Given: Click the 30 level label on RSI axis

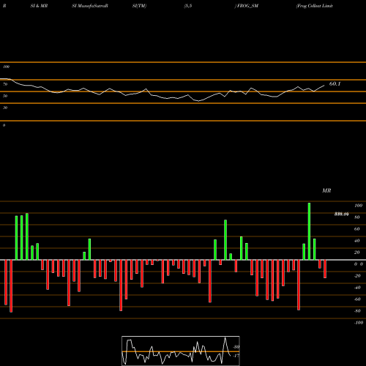Looking at the screenshot, I should (x=5, y=108).
